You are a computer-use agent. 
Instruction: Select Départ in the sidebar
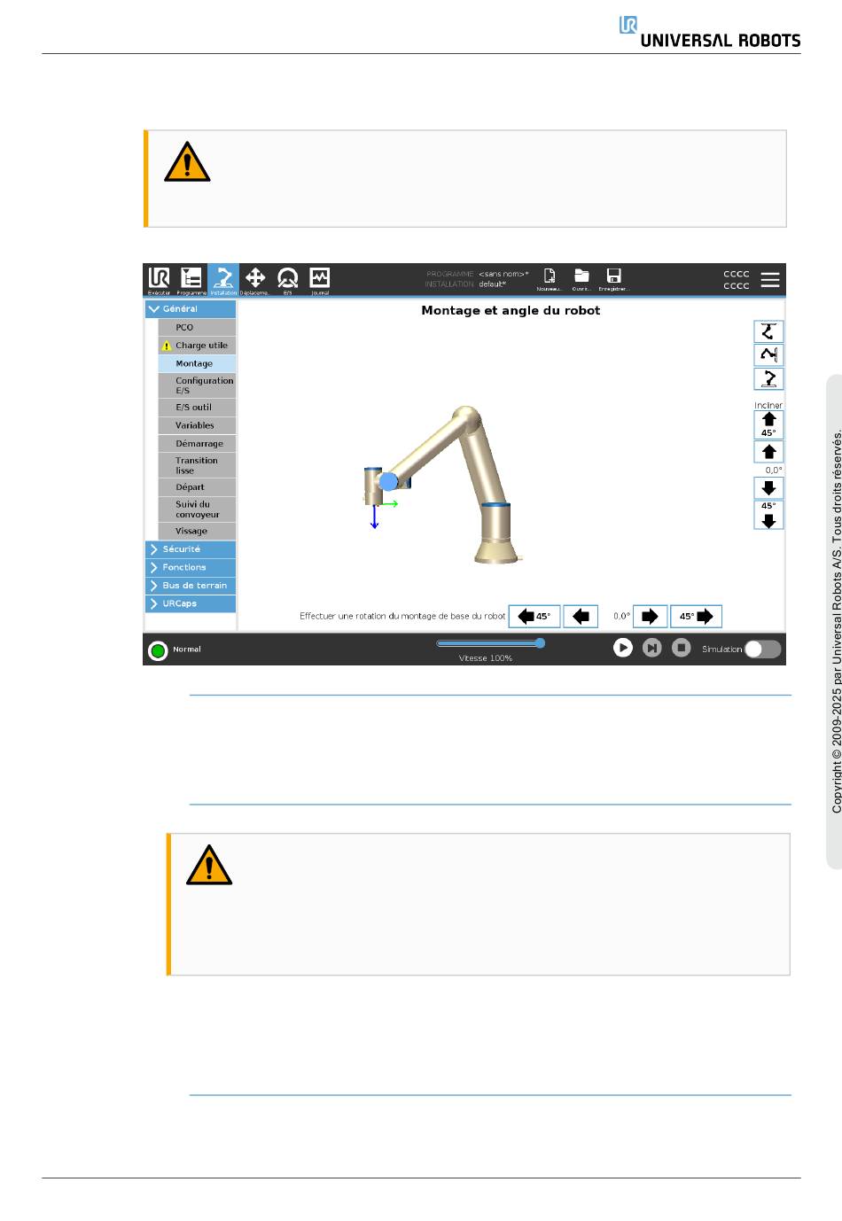pos(197,487)
